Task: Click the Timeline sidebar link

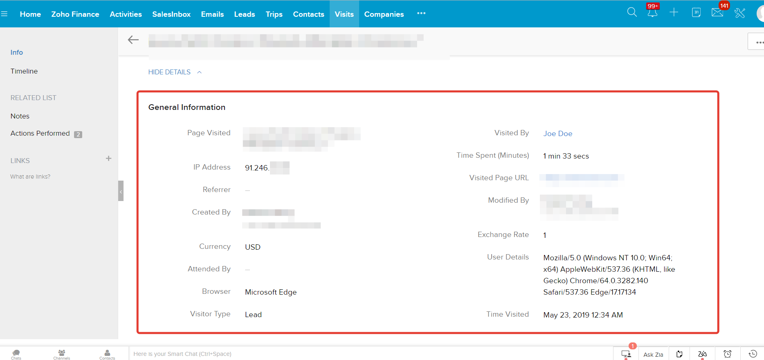Action: (x=24, y=71)
